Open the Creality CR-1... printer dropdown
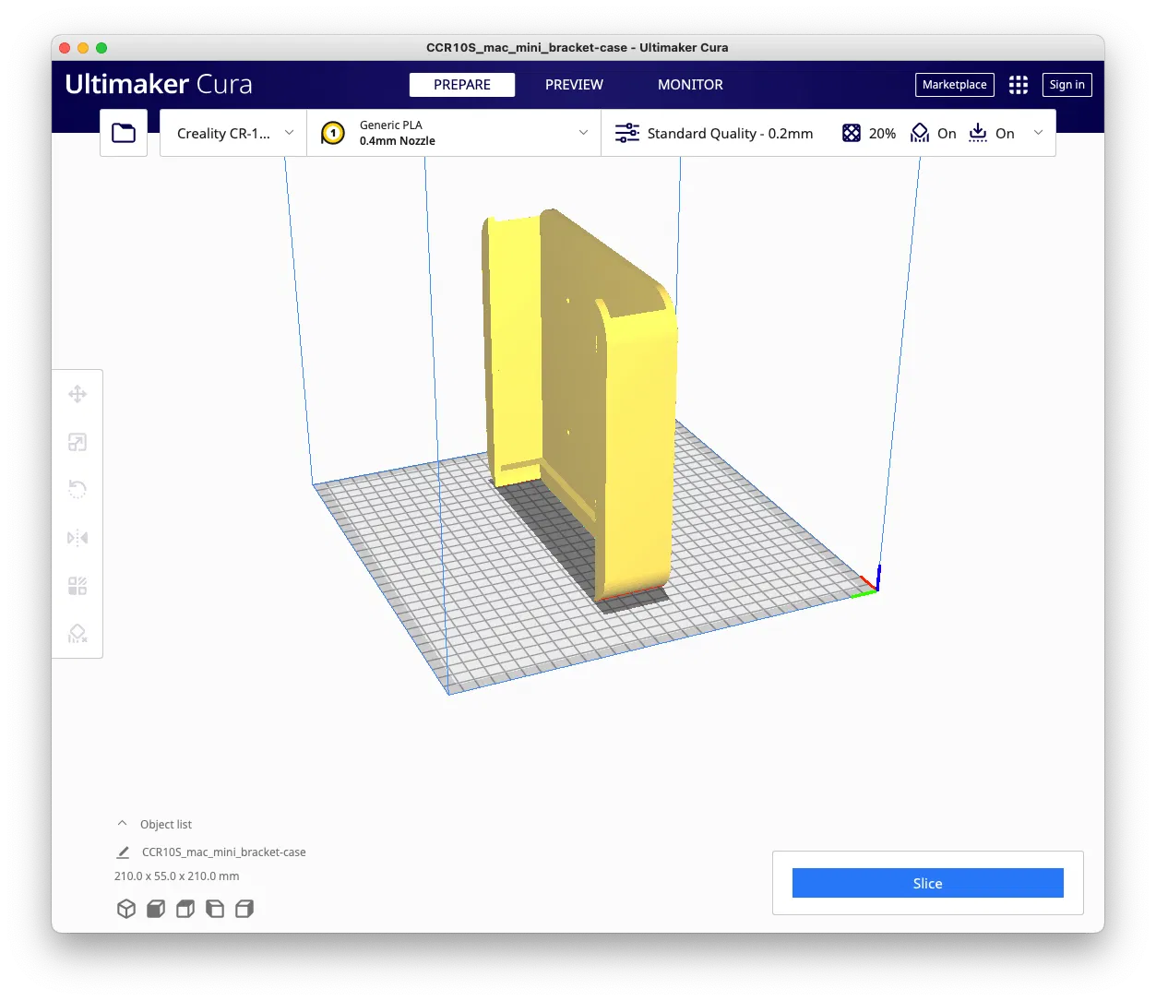1156x1001 pixels. tap(233, 133)
